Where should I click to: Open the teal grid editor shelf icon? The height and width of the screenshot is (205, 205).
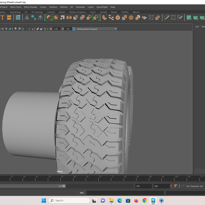18,17
